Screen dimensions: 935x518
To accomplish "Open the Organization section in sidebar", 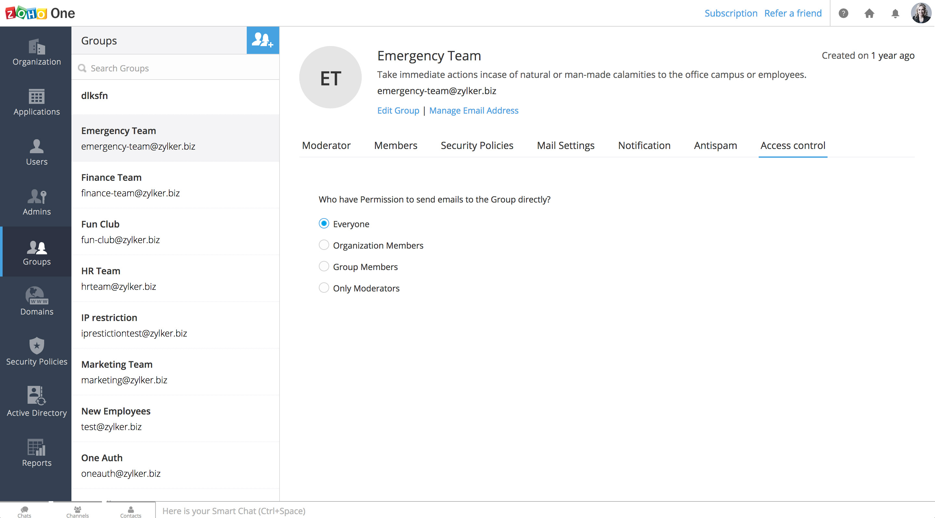I will pyautogui.click(x=37, y=52).
